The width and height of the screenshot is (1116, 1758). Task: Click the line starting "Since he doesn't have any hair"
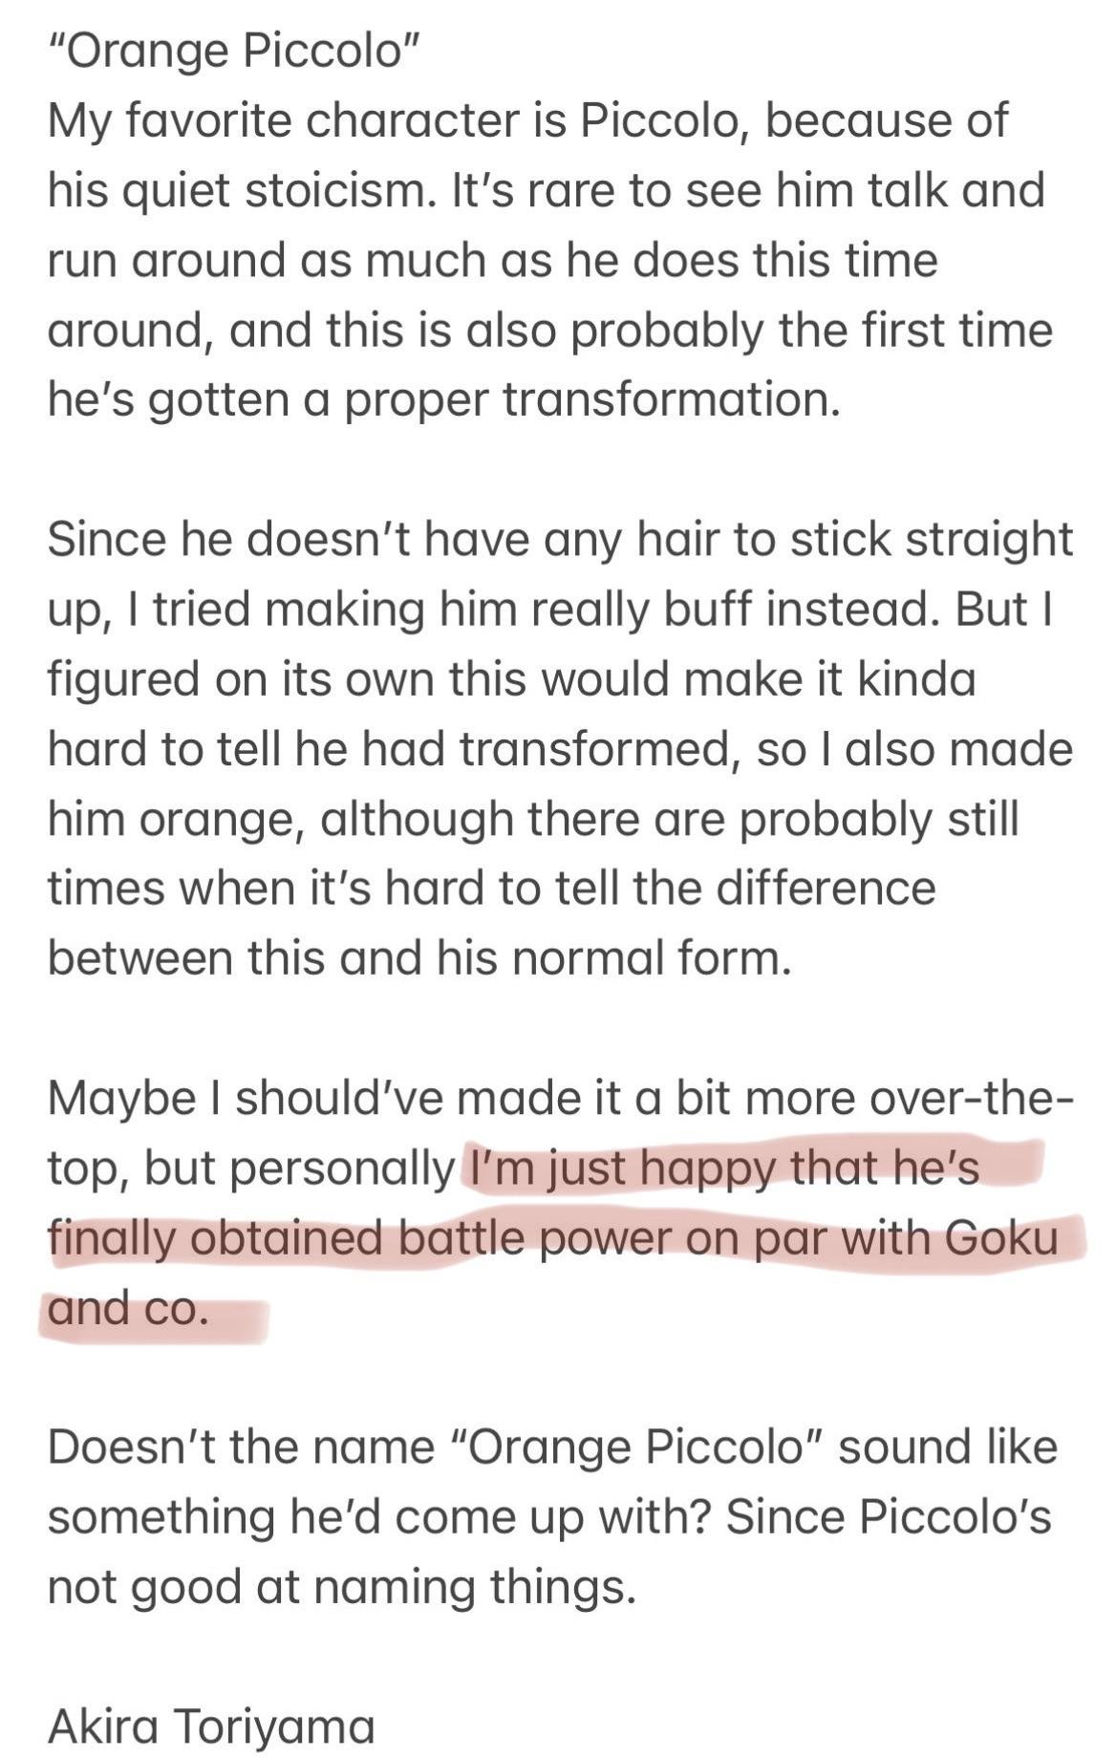coord(560,540)
